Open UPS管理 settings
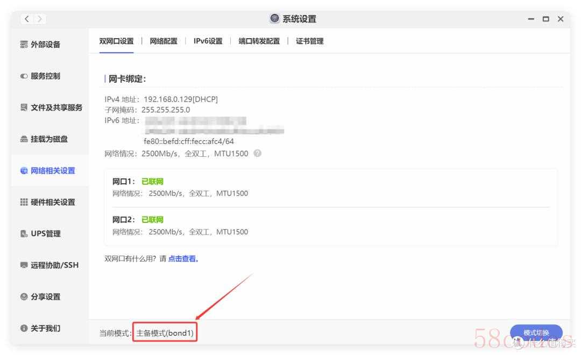The height and width of the screenshot is (355, 581). click(x=46, y=234)
